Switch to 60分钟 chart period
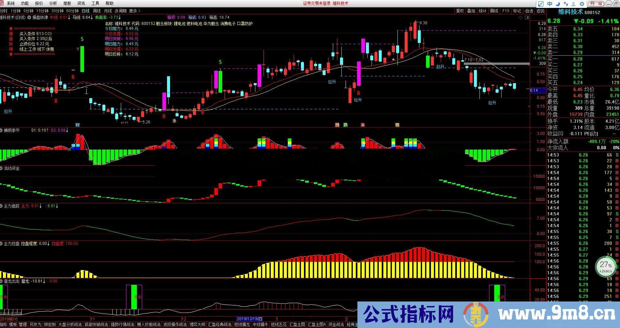The image size is (620, 328). tap(73, 11)
